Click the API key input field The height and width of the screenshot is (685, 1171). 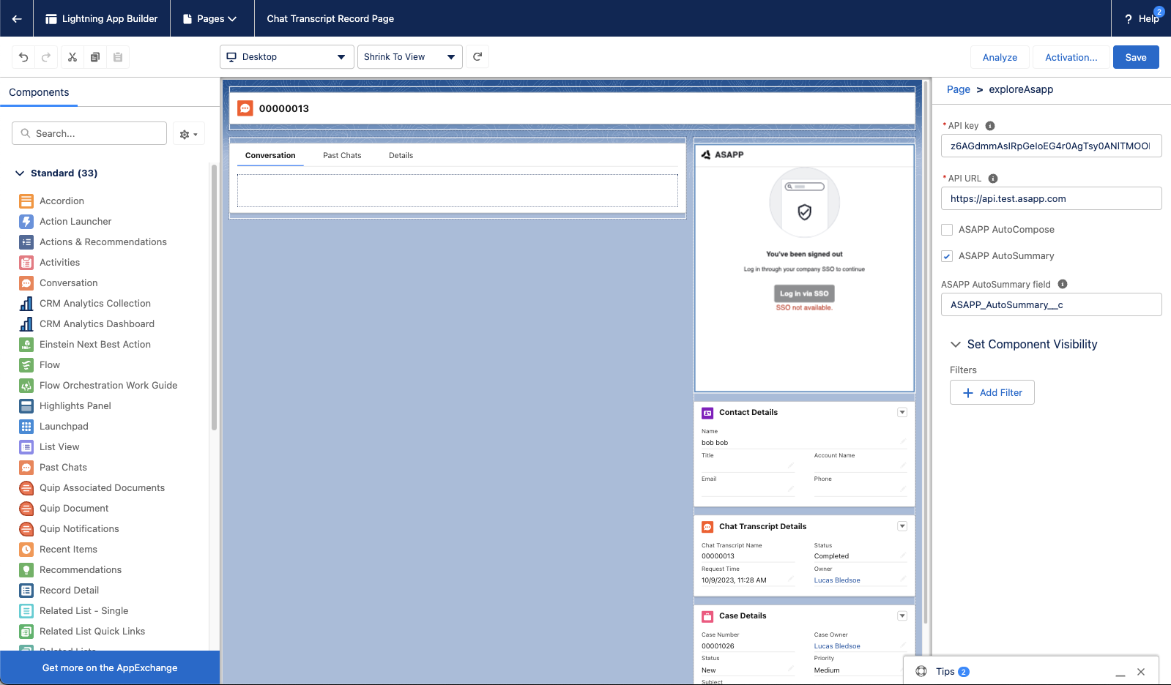[1051, 146]
